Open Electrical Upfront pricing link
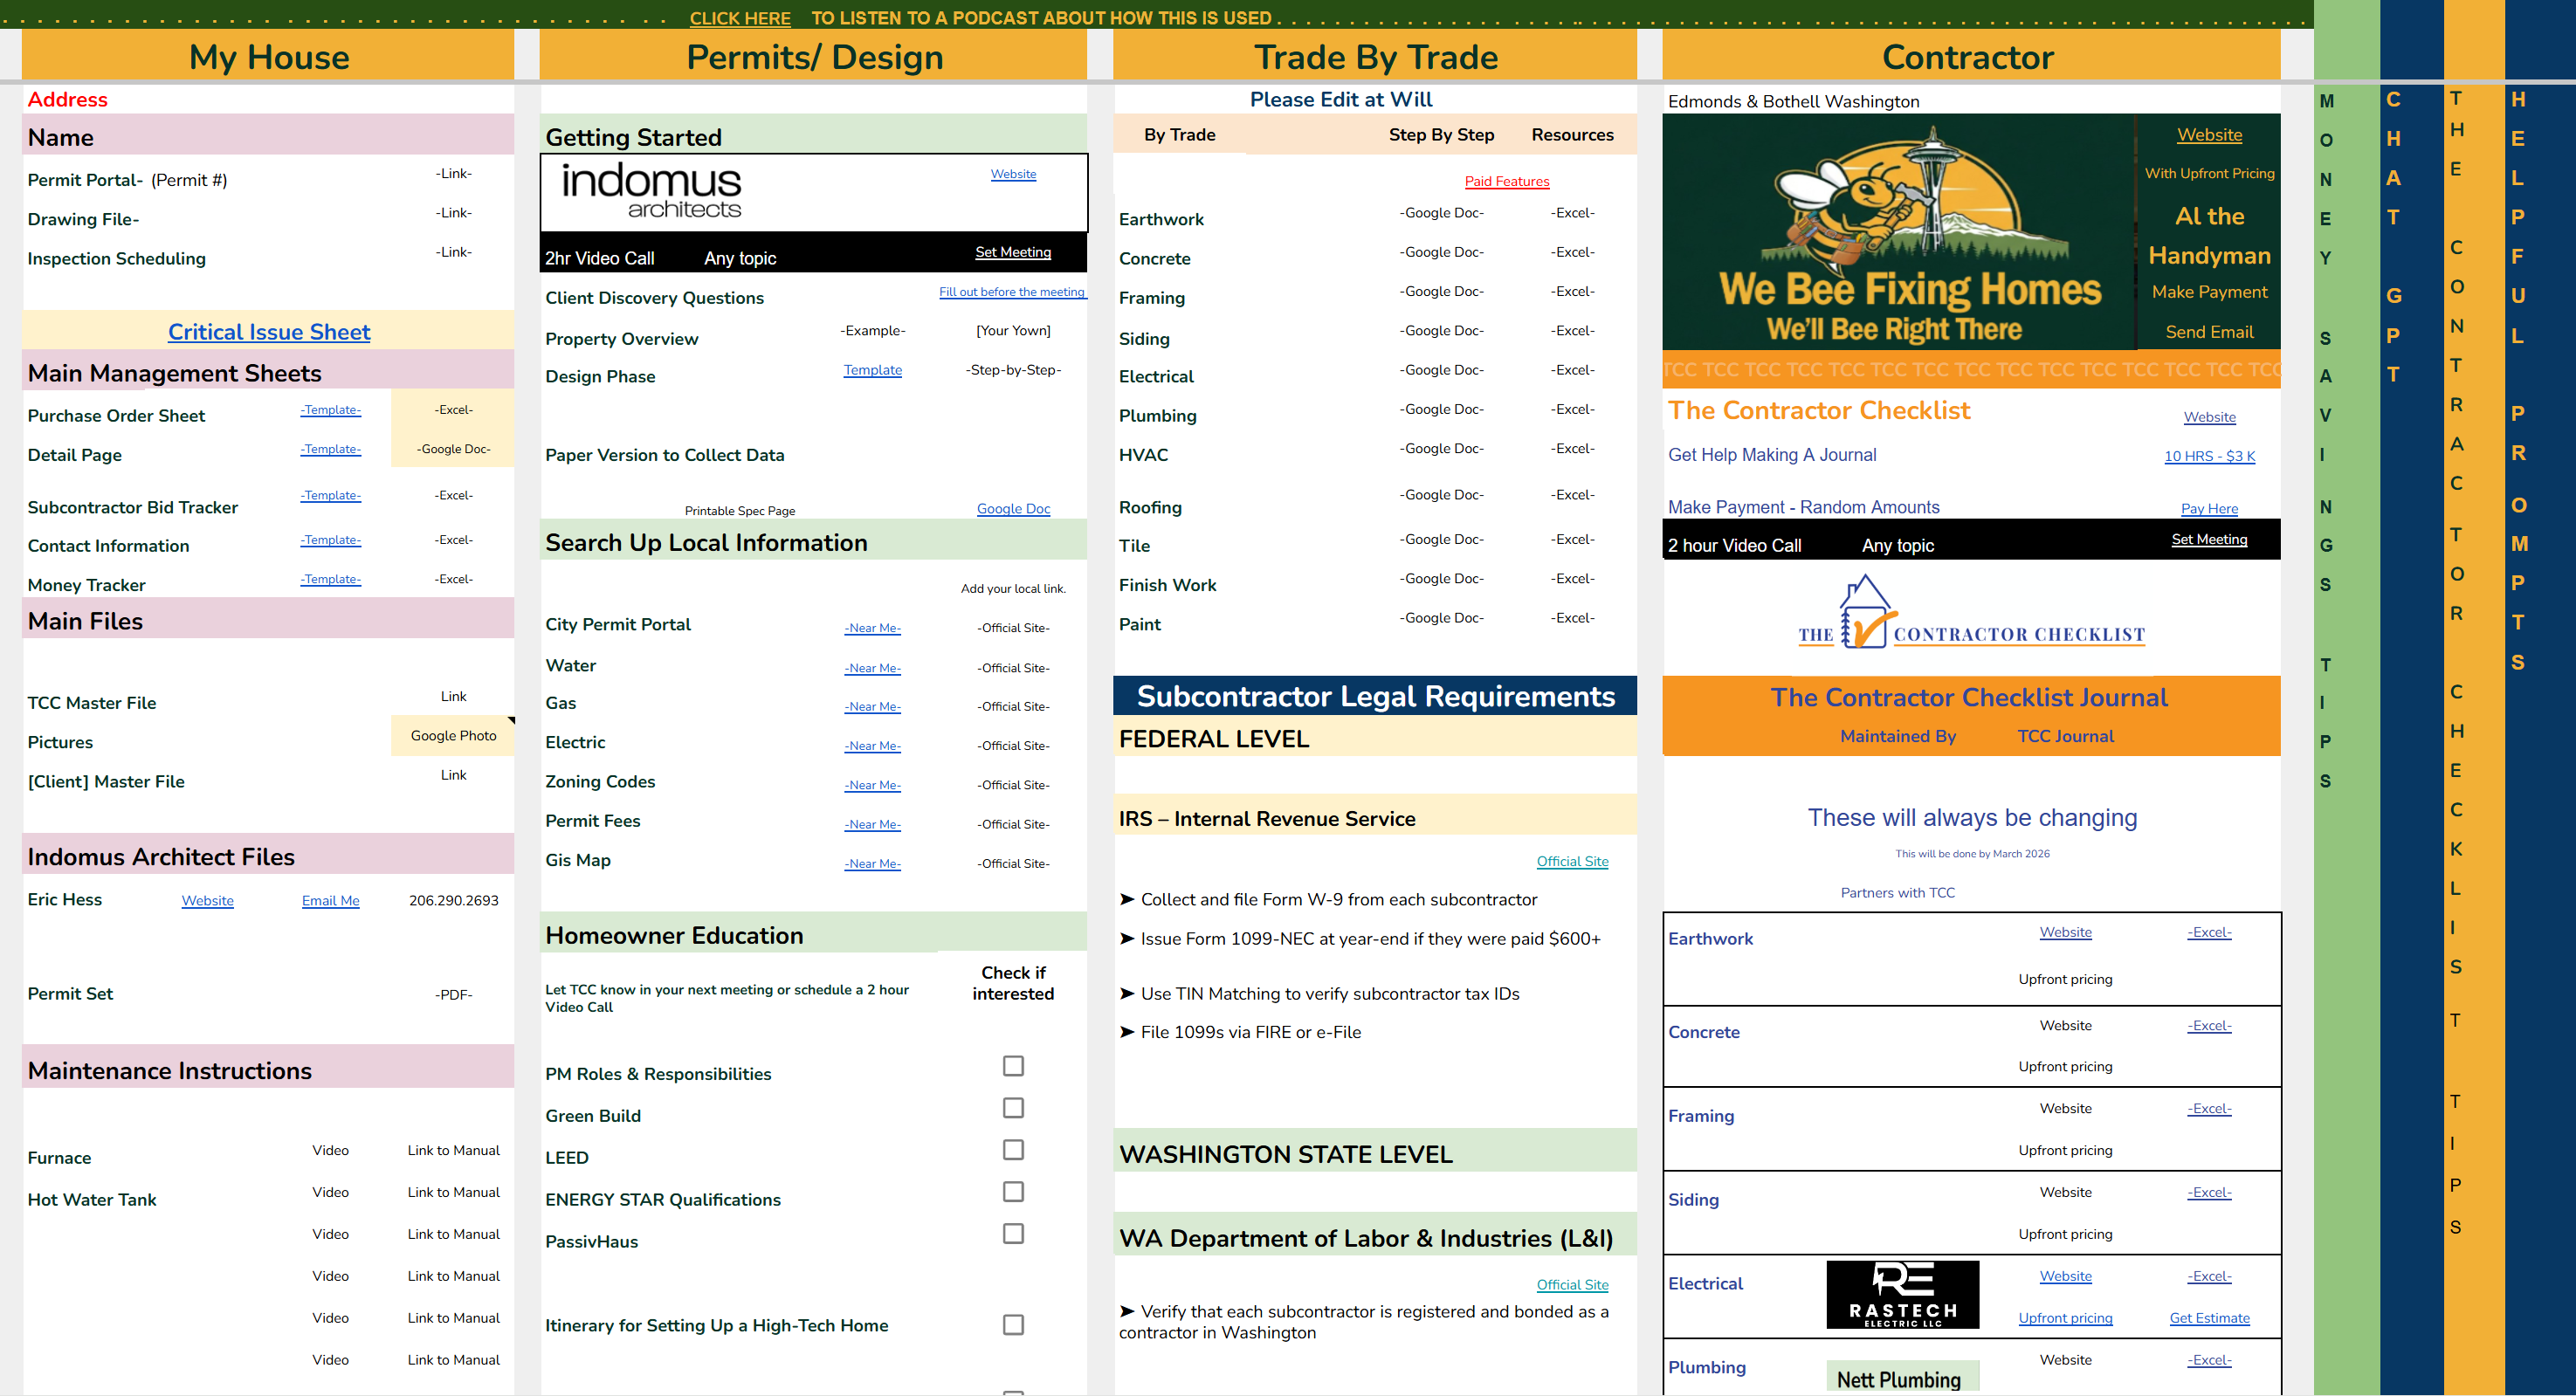2576x1396 pixels. (x=2066, y=1318)
